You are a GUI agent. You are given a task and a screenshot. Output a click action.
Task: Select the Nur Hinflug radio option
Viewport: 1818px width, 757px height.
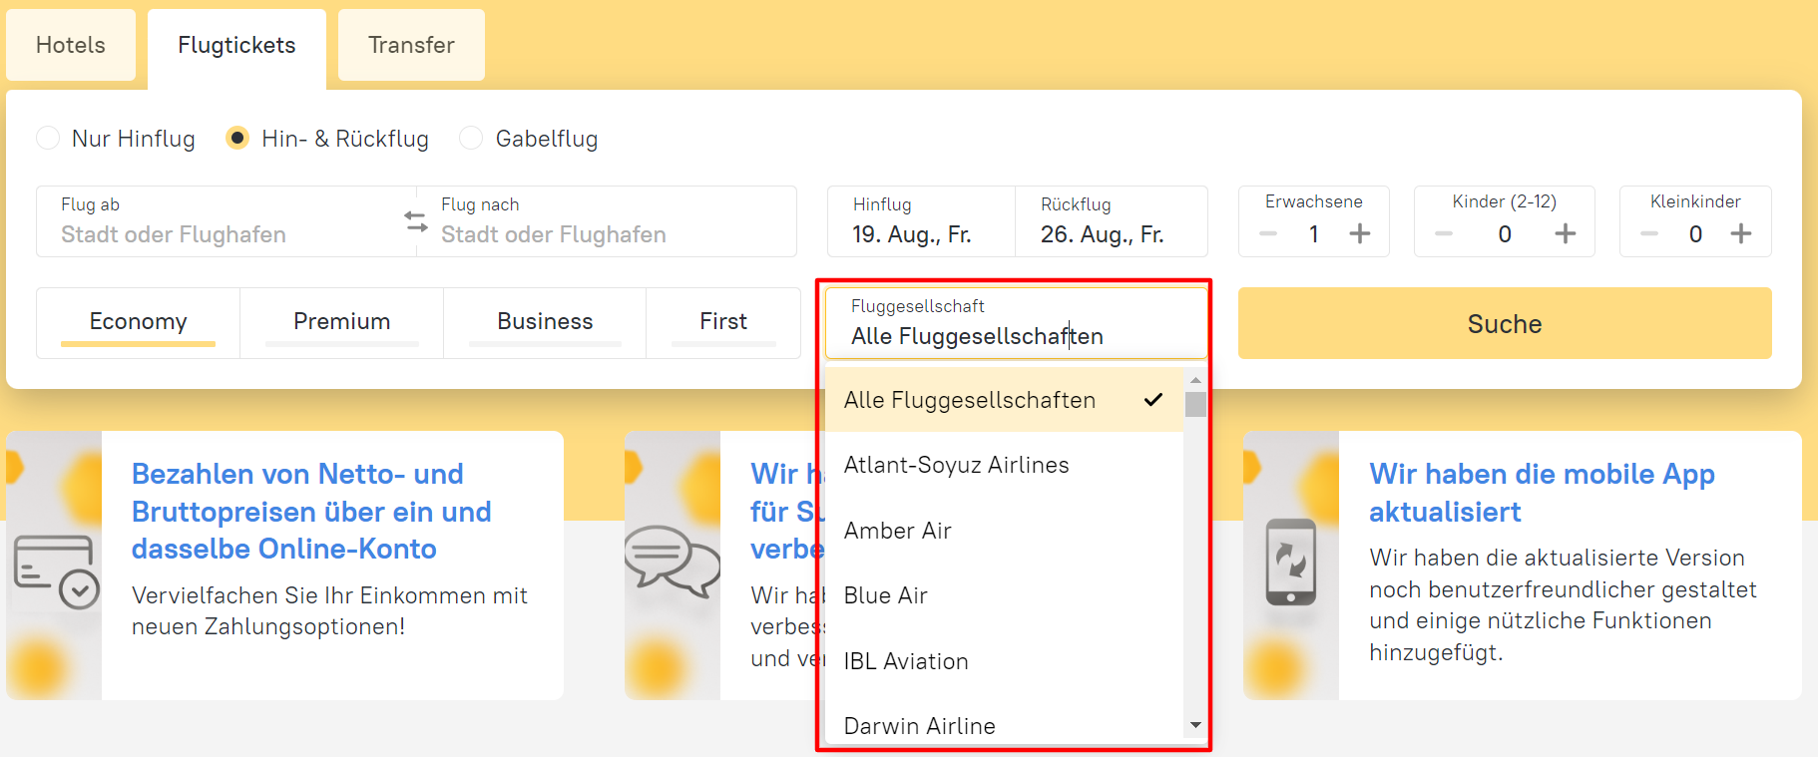click(x=48, y=138)
